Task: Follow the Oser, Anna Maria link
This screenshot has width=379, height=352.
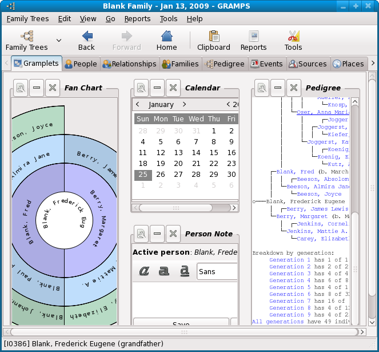Action: pyautogui.click(x=322, y=112)
